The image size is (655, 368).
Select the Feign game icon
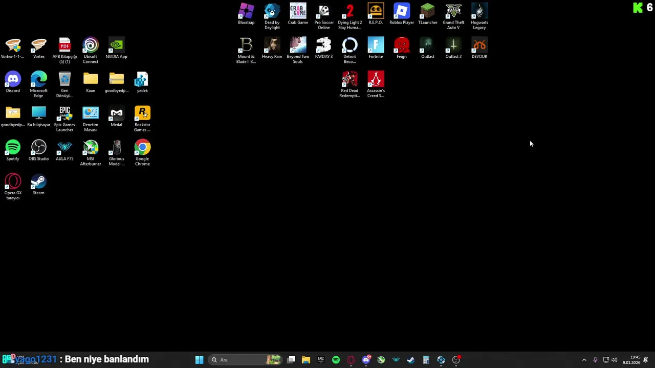click(x=402, y=48)
